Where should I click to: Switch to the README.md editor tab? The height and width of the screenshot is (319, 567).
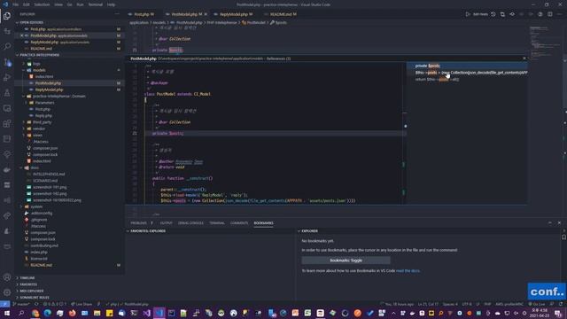(x=281, y=14)
